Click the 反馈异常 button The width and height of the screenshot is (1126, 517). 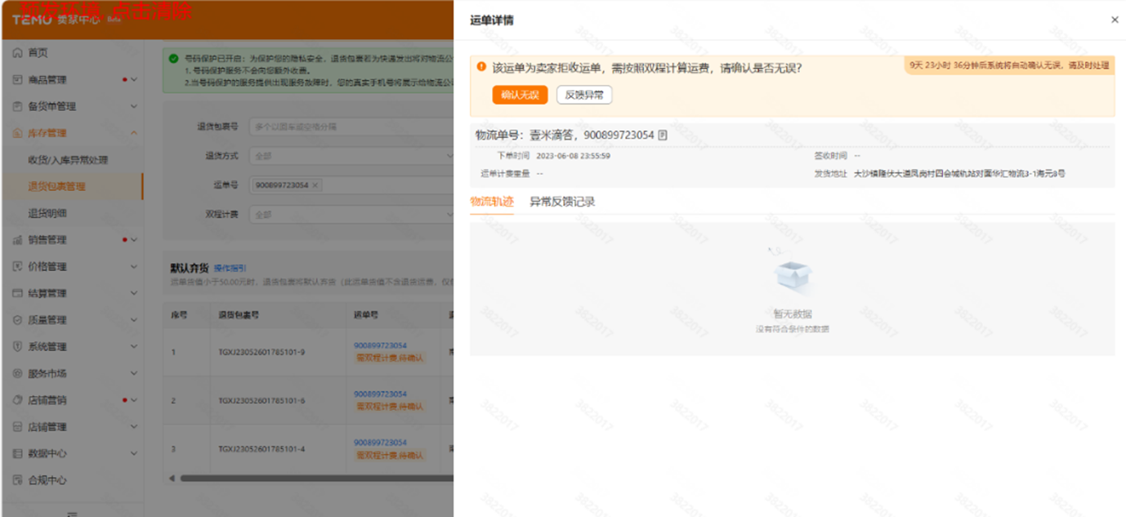pos(584,96)
